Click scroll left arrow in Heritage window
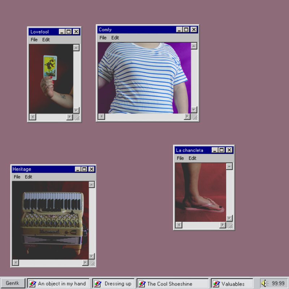The height and width of the screenshot is (289, 289). click(16, 263)
